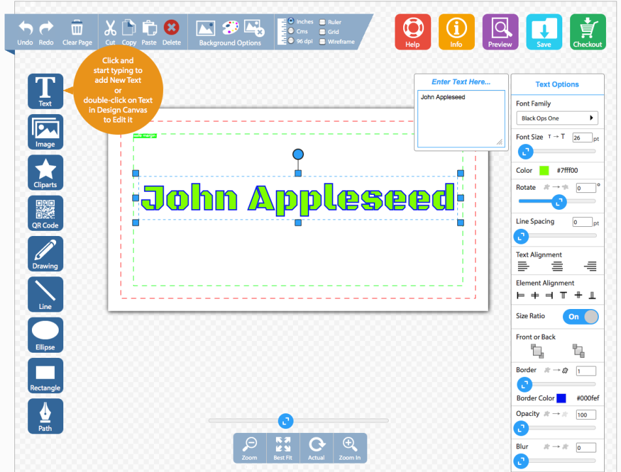The height and width of the screenshot is (472, 621).
Task: Send element to back
Action: click(578, 351)
